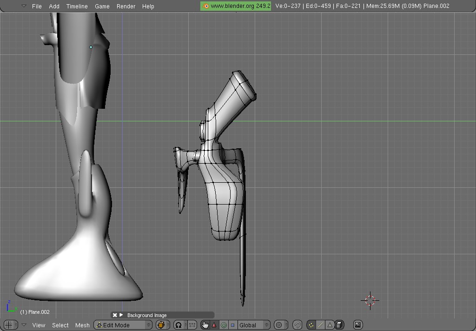This screenshot has width=476, height=331.
Task: Open the Edit Mode dropdown
Action: coord(123,325)
